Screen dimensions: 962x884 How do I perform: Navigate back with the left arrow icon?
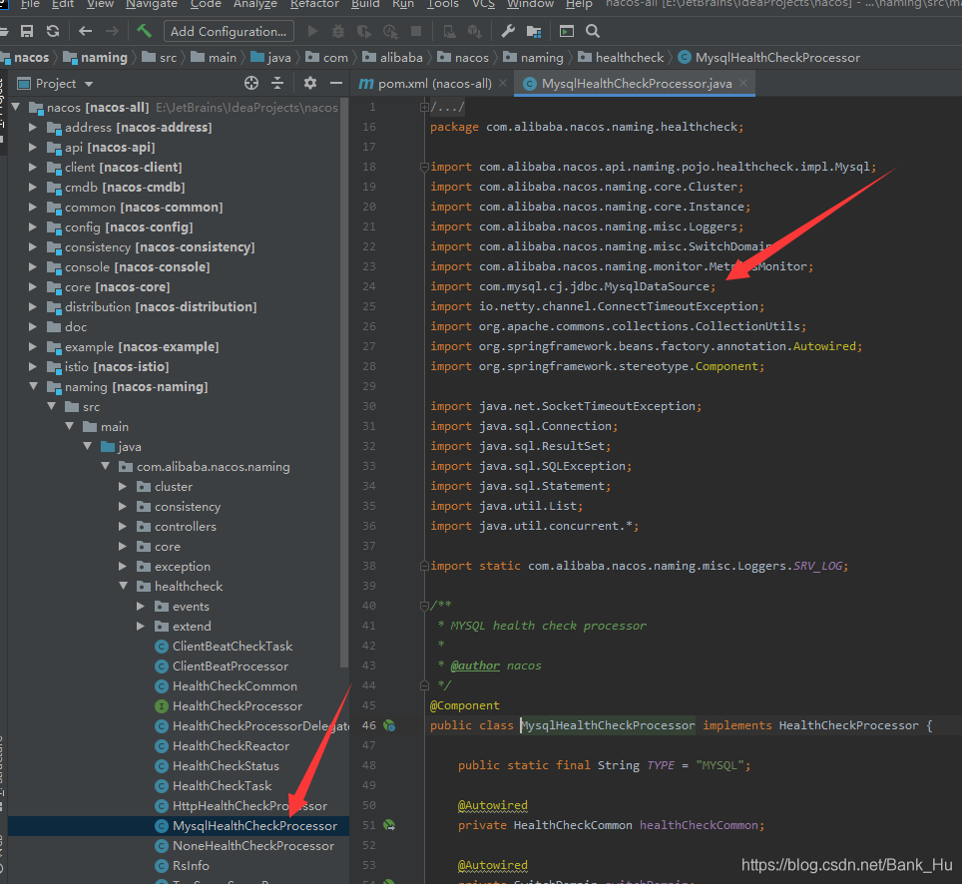tap(85, 31)
